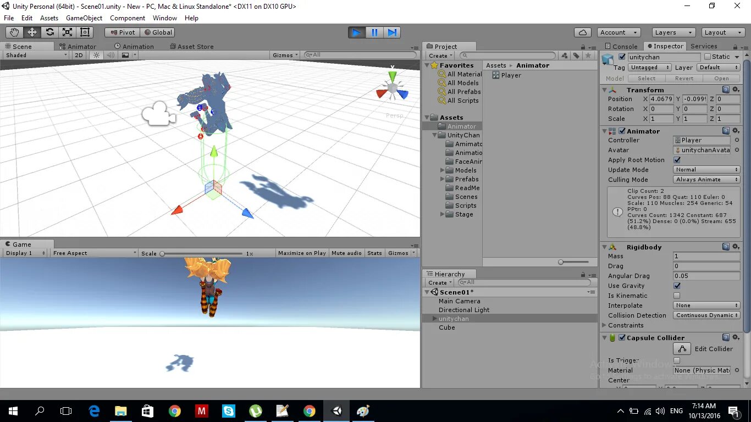Open Update Mode dropdown
Image resolution: width=751 pixels, height=422 pixels.
tap(707, 170)
